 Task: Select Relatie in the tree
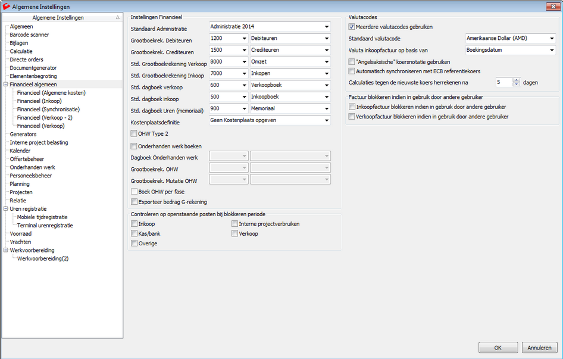[x=18, y=201]
